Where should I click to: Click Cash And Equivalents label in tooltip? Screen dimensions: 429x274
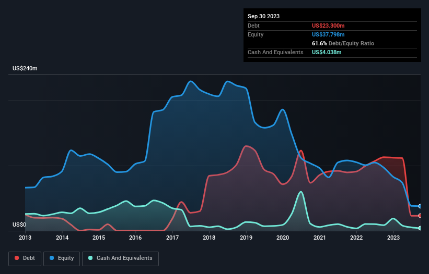[275, 52]
